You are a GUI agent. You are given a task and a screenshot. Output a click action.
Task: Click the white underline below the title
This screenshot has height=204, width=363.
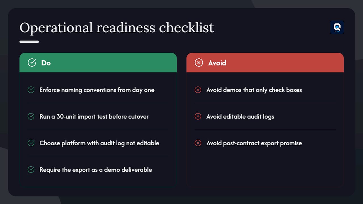29,42
